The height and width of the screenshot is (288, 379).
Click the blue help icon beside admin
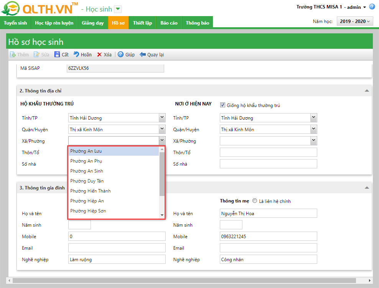pos(372,7)
